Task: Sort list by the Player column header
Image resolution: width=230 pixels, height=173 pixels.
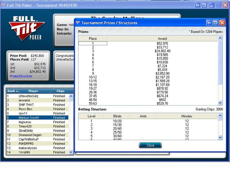Action: pos(35,91)
